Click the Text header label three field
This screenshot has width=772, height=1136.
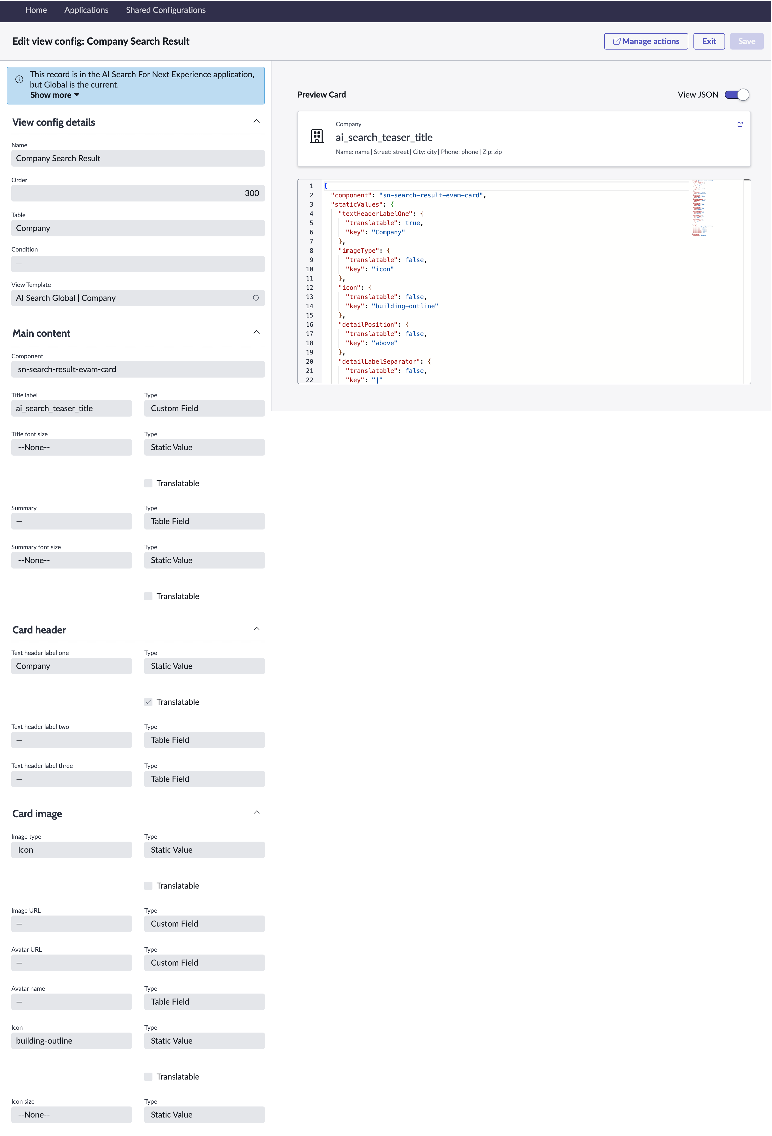tap(71, 779)
